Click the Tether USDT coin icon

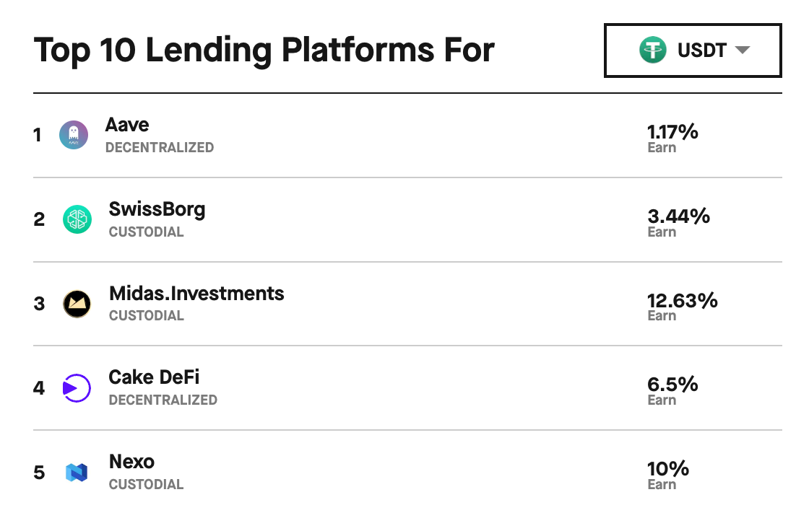653,50
